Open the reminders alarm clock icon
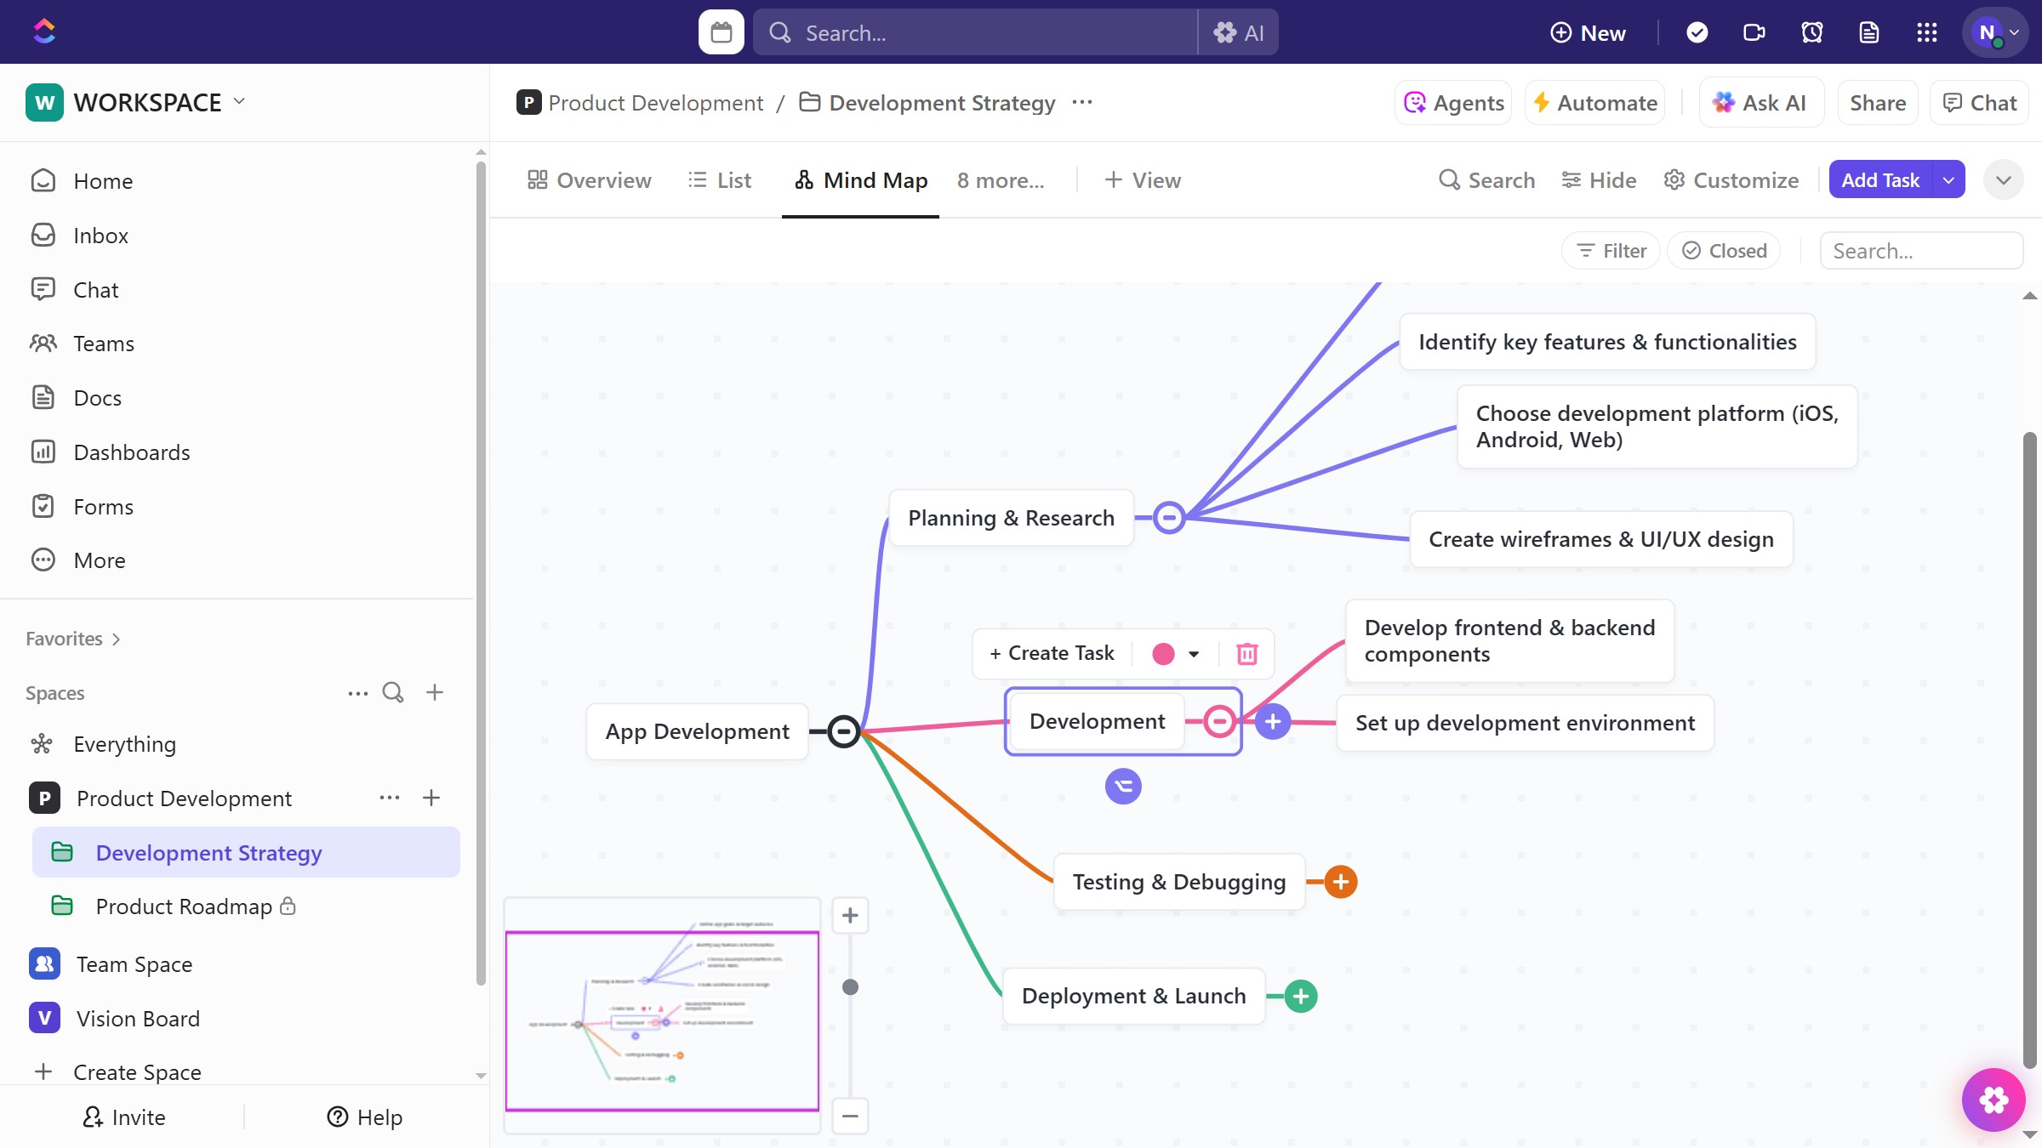 (1811, 32)
